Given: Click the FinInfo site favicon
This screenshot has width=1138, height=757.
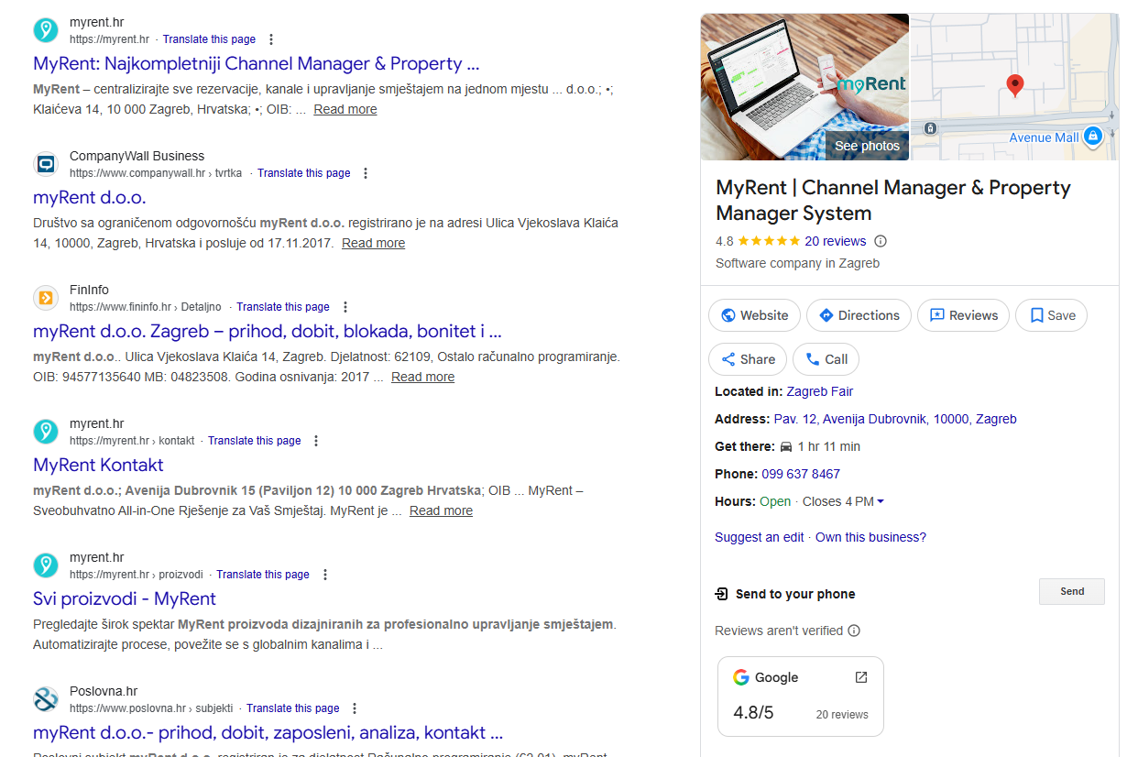Looking at the screenshot, I should pyautogui.click(x=46, y=298).
